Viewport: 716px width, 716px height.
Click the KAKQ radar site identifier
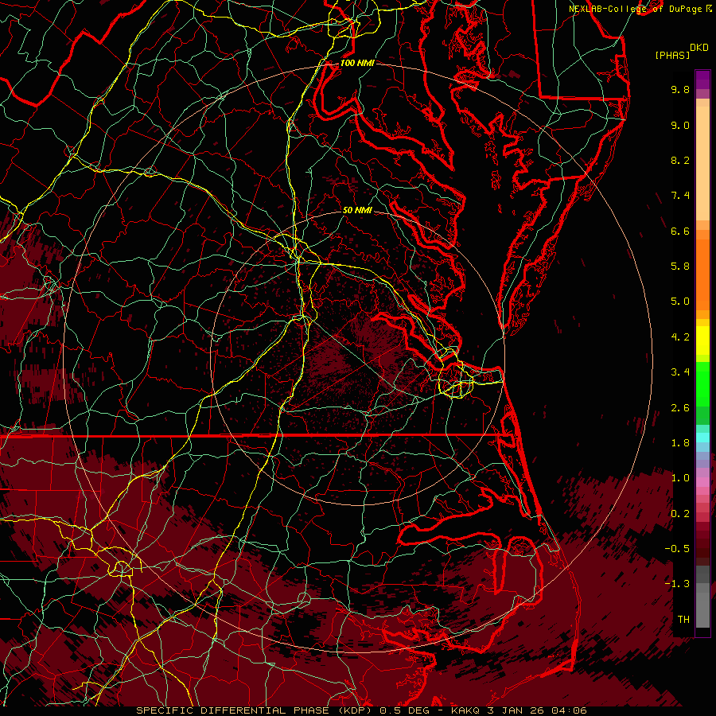pos(465,710)
